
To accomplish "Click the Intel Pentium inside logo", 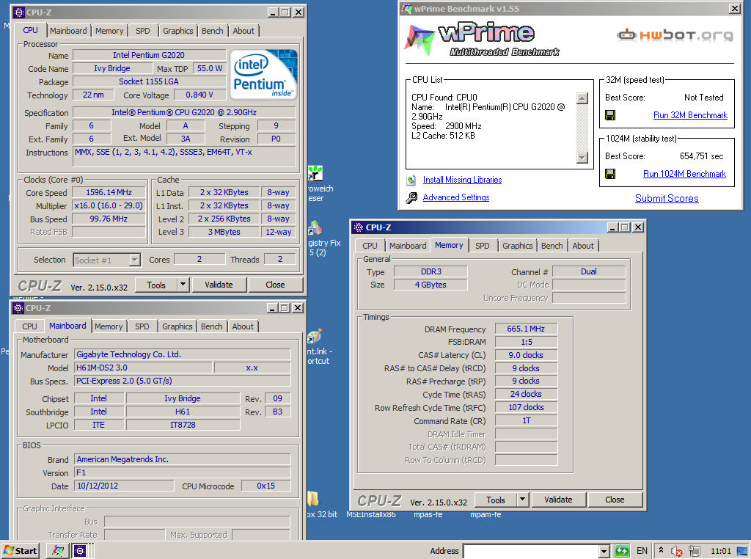I will pyautogui.click(x=263, y=75).
